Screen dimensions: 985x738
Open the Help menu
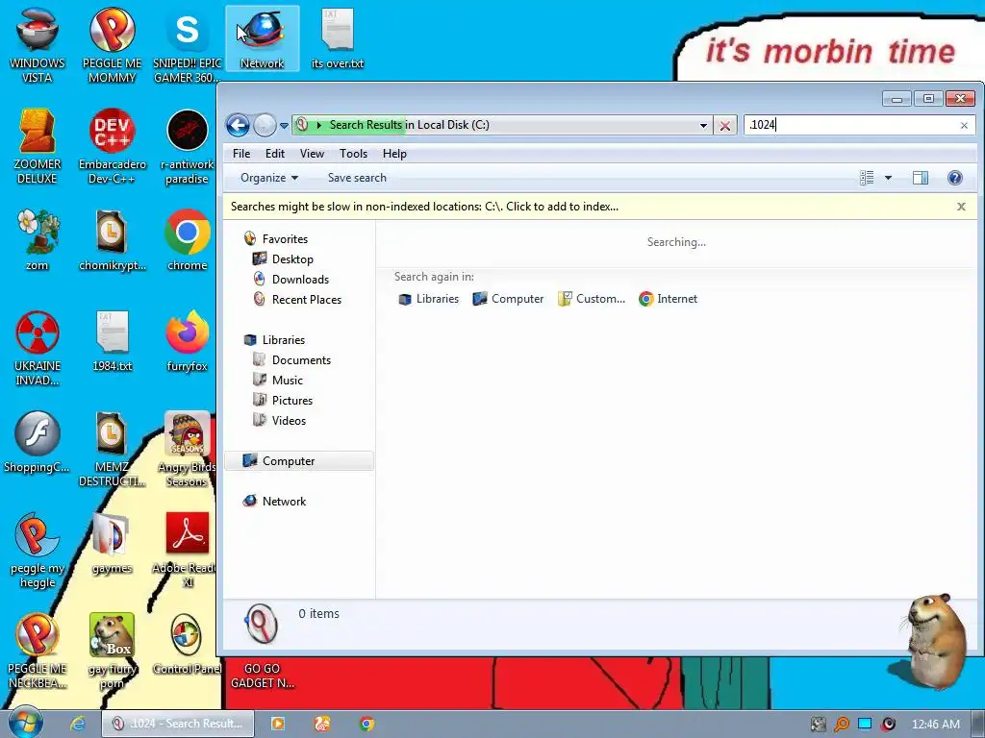pyautogui.click(x=394, y=154)
